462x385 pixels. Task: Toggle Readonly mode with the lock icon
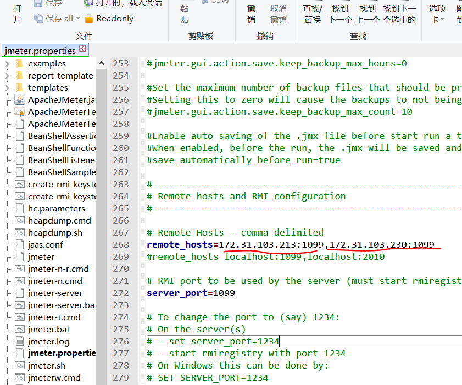[x=88, y=19]
